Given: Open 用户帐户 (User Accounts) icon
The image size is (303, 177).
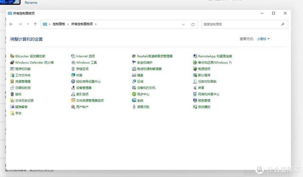Looking at the screenshot, I should pos(73,107).
